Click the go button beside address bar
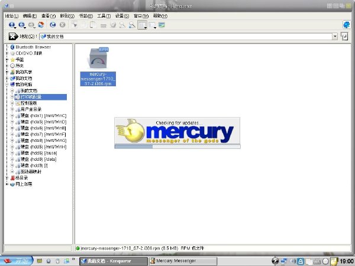Viewport: 355px width, 266px height. (x=344, y=37)
